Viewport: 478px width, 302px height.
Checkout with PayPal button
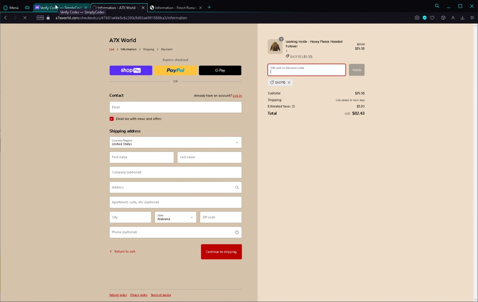tap(176, 70)
